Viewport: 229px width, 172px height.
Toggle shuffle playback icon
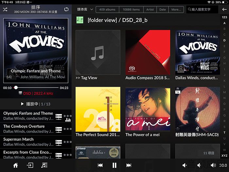(x=5, y=10)
